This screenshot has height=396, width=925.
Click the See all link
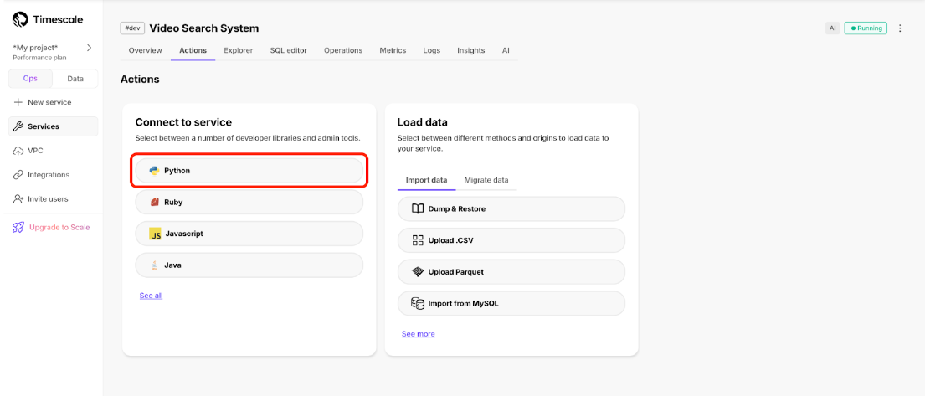point(151,296)
